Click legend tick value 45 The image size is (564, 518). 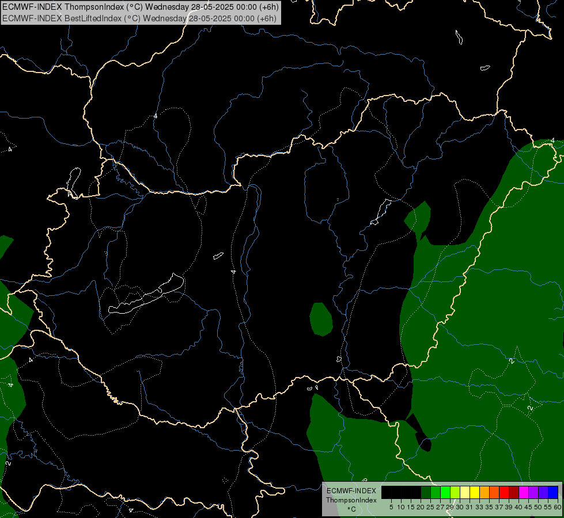click(529, 507)
